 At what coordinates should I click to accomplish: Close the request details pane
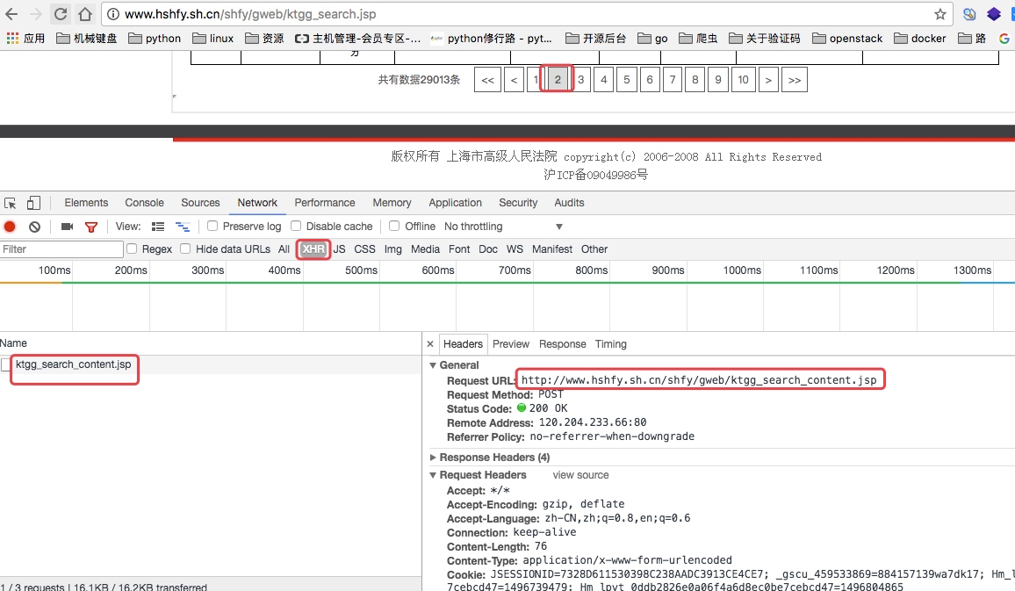(430, 344)
